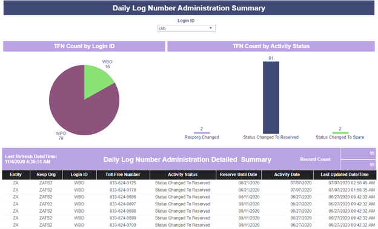Click the TFN Count by Login ID title
The height and width of the screenshot is (229, 378).
[x=84, y=46]
